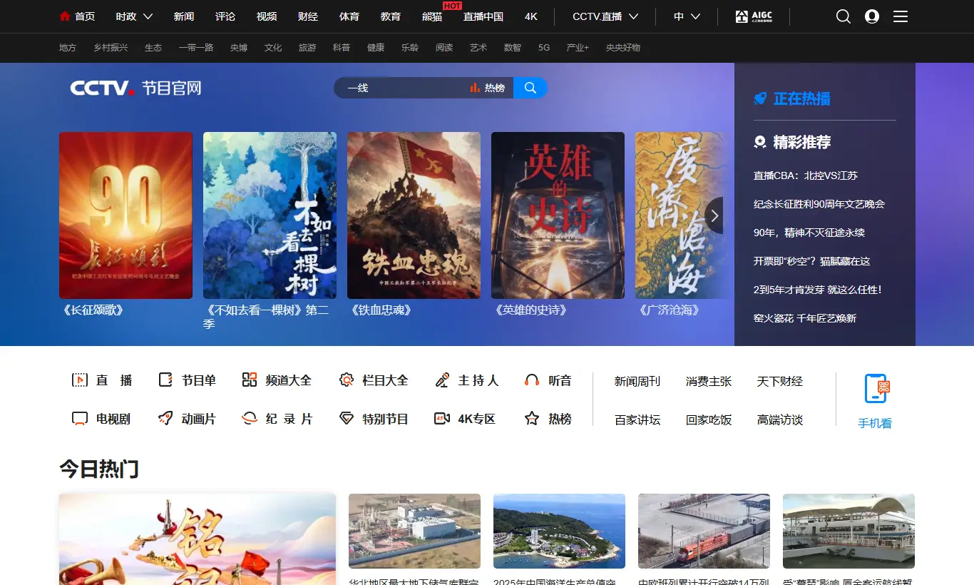This screenshot has width=974, height=585.
Task: Open the 主持人 hosts icon shortcut
Action: click(x=442, y=380)
